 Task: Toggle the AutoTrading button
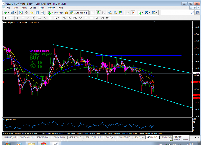point(79,13)
